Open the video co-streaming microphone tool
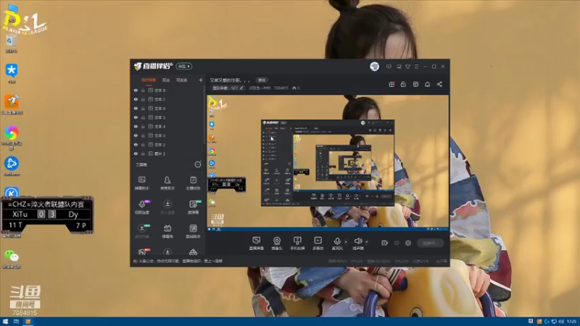Screen dimensions: 580x326 pyautogui.click(x=142, y=207)
